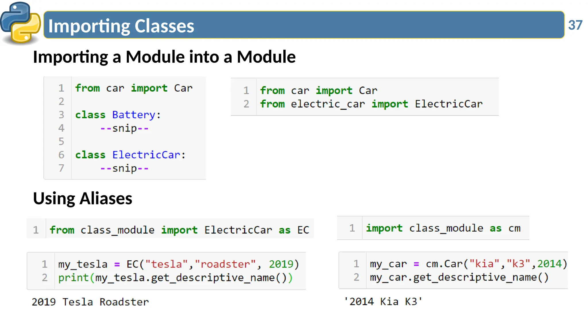Screen dimensions: 588x331
Task: Click 'print(my_tesla.get_descriptive_name())' line
Action: (175, 278)
